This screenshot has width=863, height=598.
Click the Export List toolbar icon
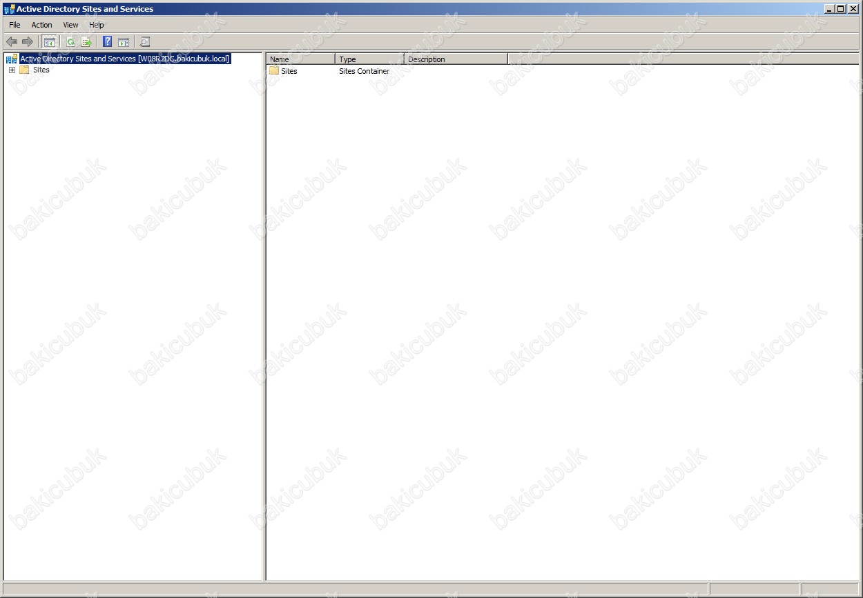tap(86, 41)
